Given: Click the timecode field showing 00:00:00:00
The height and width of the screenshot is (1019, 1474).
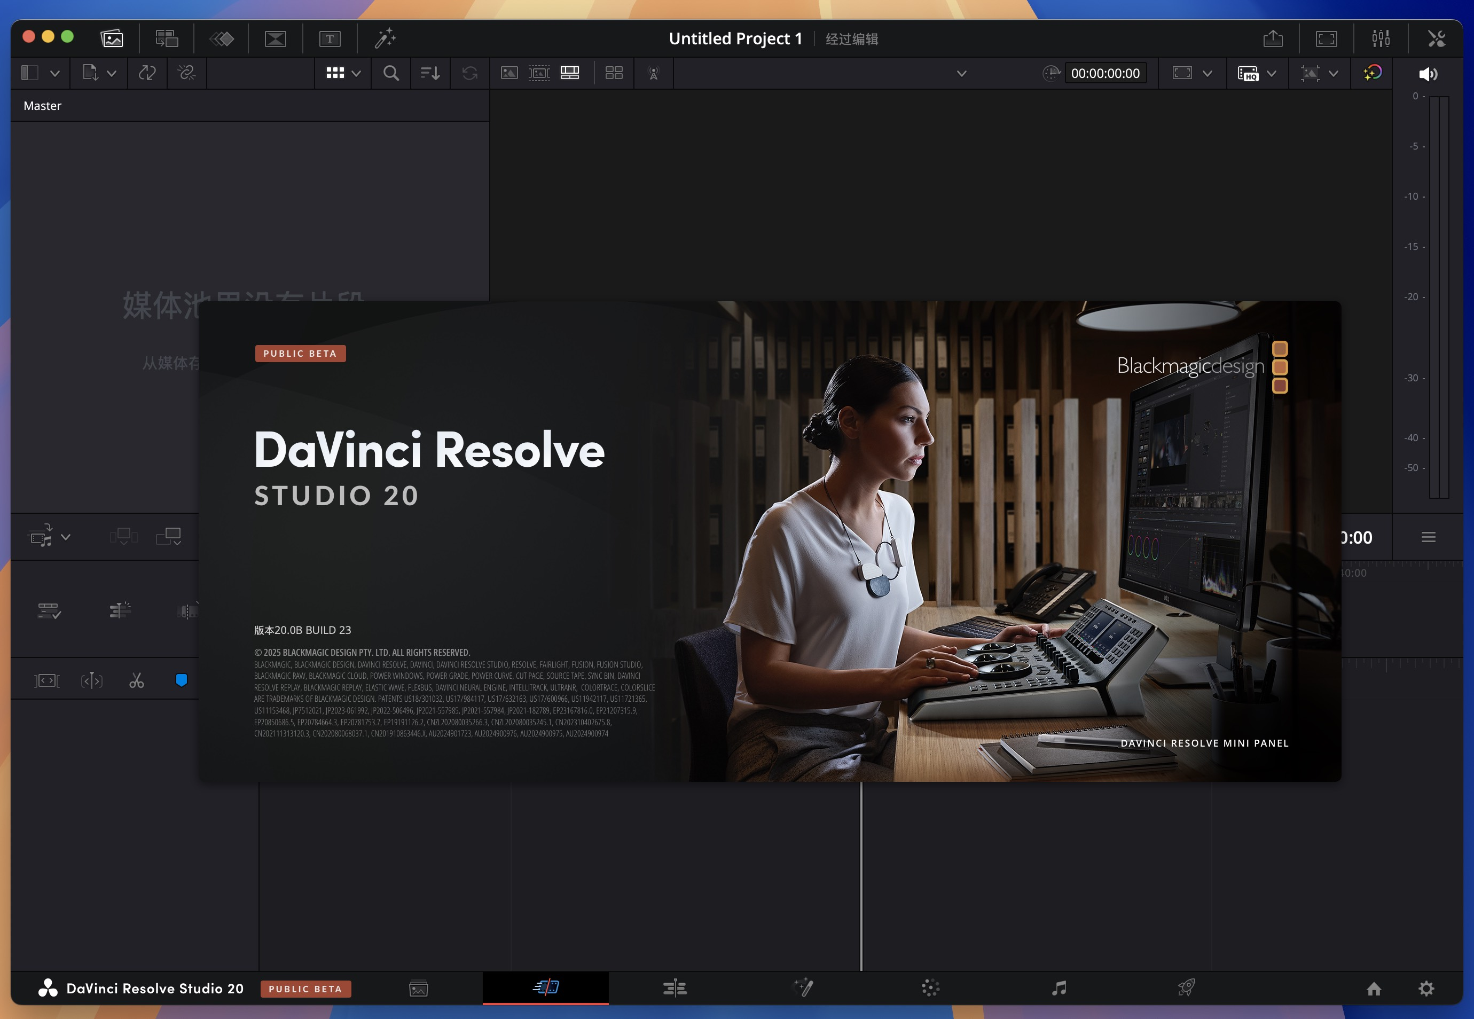Looking at the screenshot, I should click(1105, 73).
